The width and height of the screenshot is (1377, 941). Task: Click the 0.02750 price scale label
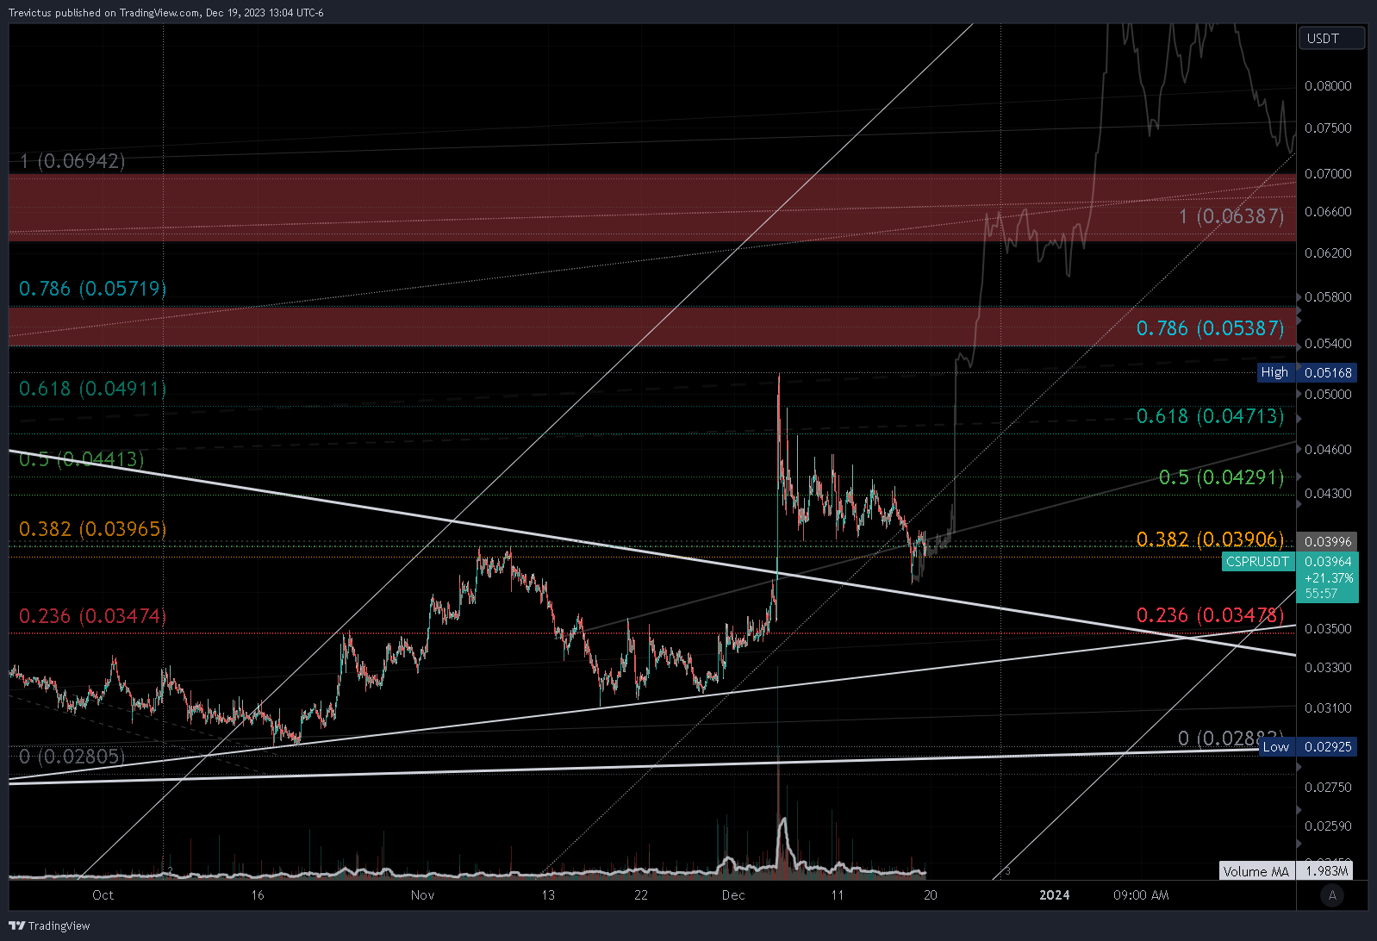tap(1328, 788)
